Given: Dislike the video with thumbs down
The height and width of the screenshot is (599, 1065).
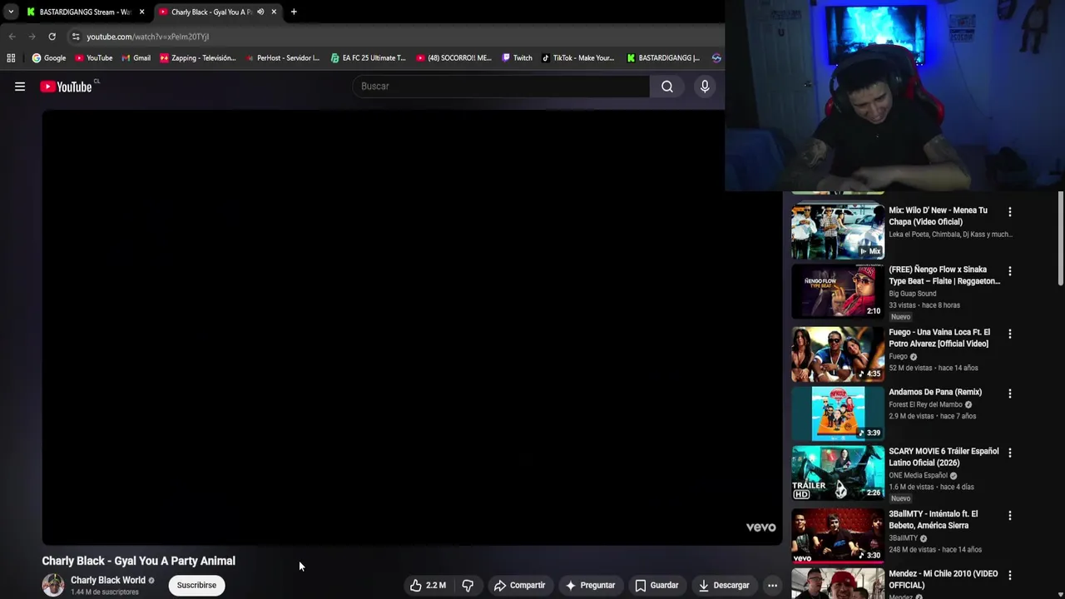Looking at the screenshot, I should point(468,586).
